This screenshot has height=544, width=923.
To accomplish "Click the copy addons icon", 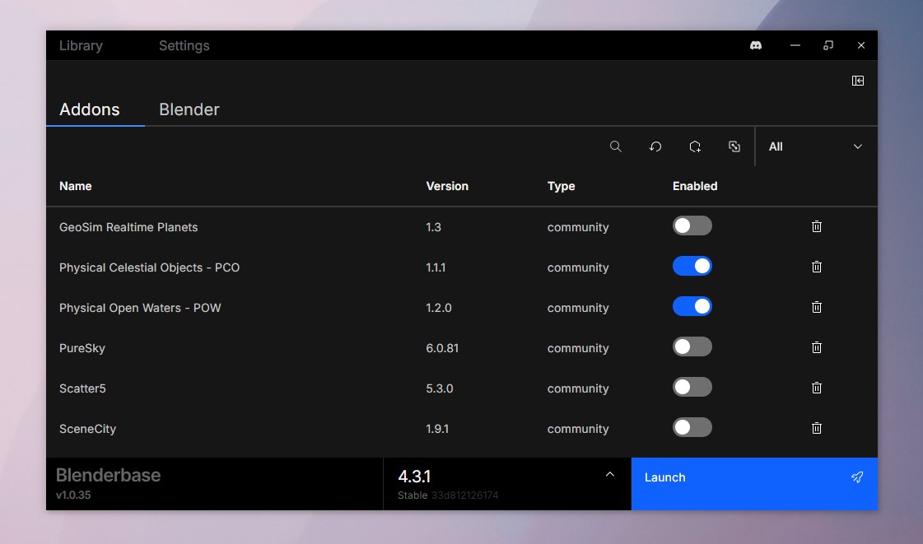I will click(734, 146).
